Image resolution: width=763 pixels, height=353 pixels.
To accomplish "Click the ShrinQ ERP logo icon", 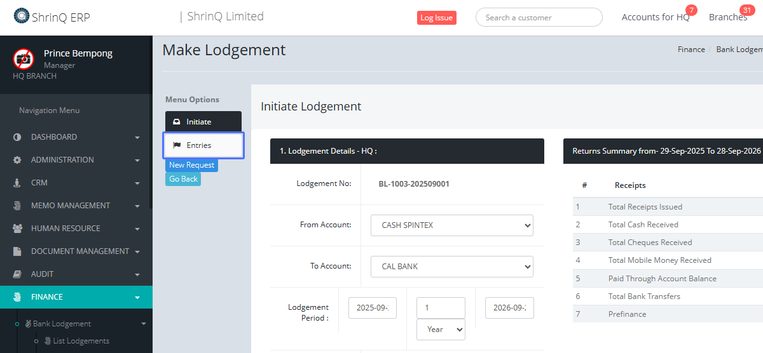I will click(21, 17).
